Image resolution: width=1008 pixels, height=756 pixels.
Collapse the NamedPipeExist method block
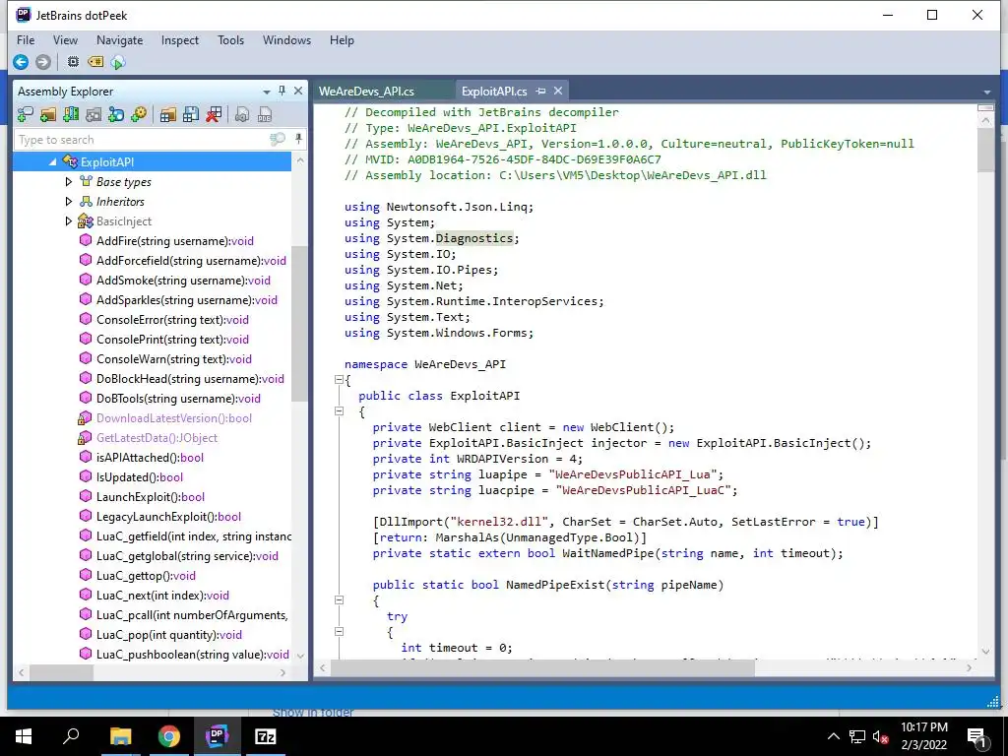pyautogui.click(x=340, y=599)
